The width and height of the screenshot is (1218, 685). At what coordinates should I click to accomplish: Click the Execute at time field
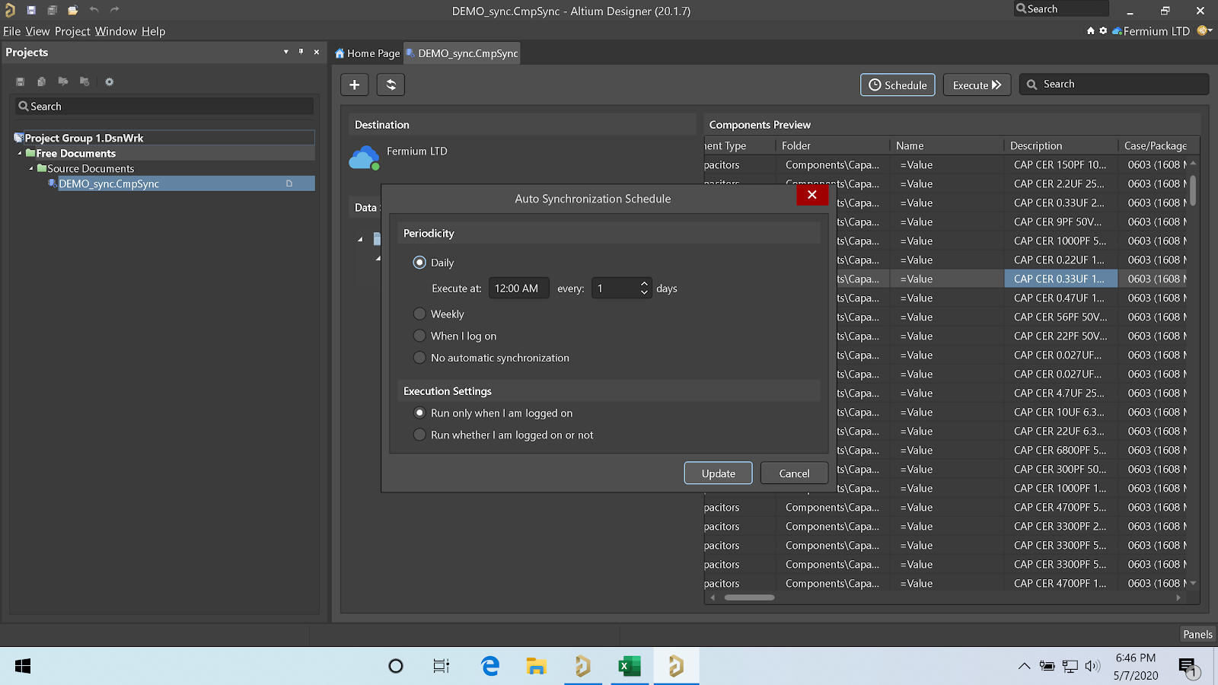click(x=518, y=288)
